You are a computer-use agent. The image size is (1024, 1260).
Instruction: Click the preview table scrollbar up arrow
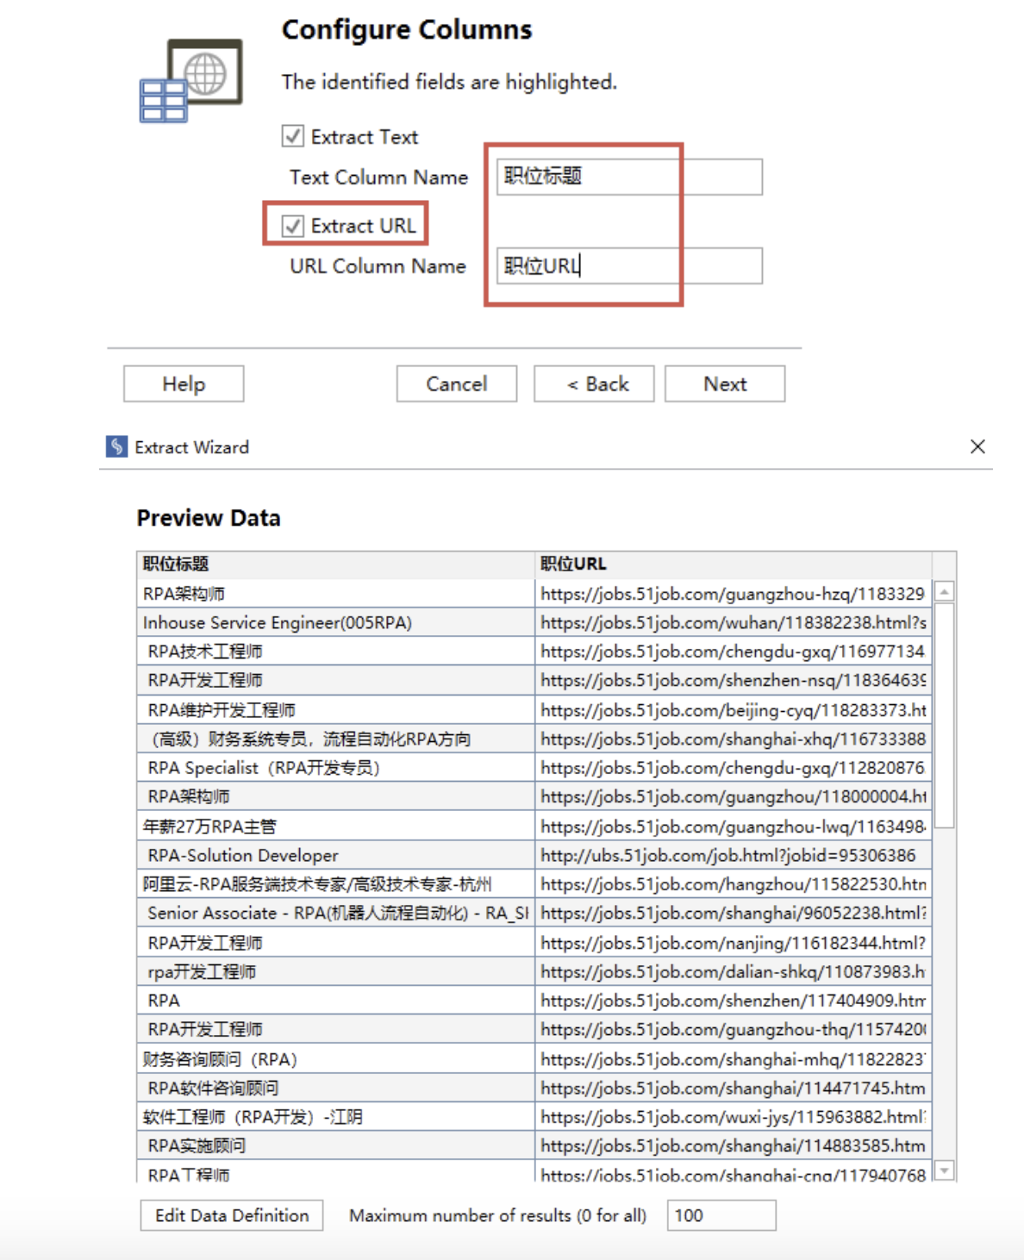[946, 590]
